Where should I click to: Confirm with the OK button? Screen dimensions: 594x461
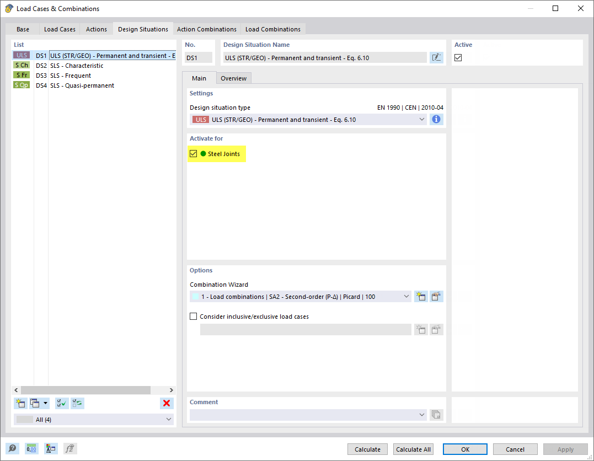click(x=465, y=449)
